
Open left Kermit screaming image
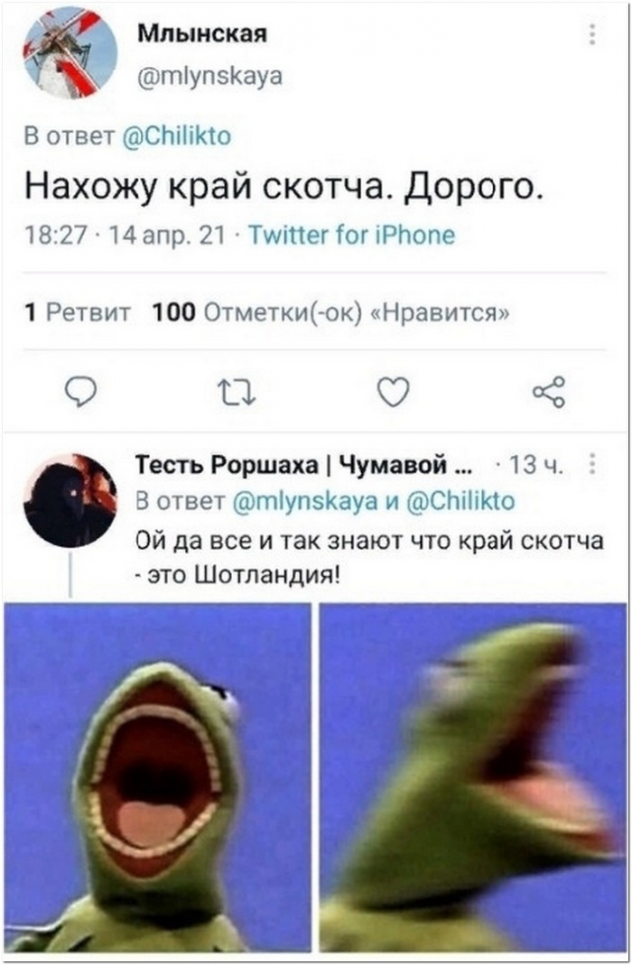coord(157,776)
